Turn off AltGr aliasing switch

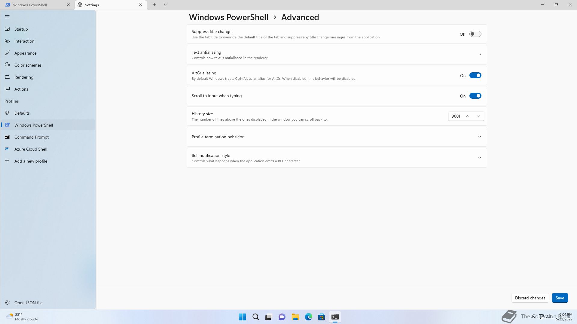pos(475,76)
